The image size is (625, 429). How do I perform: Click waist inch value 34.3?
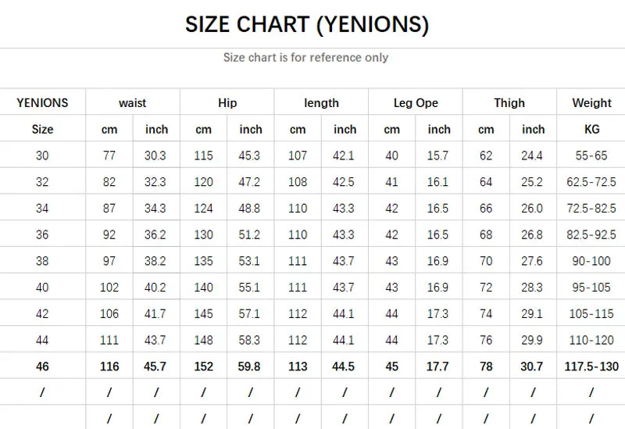click(x=155, y=208)
